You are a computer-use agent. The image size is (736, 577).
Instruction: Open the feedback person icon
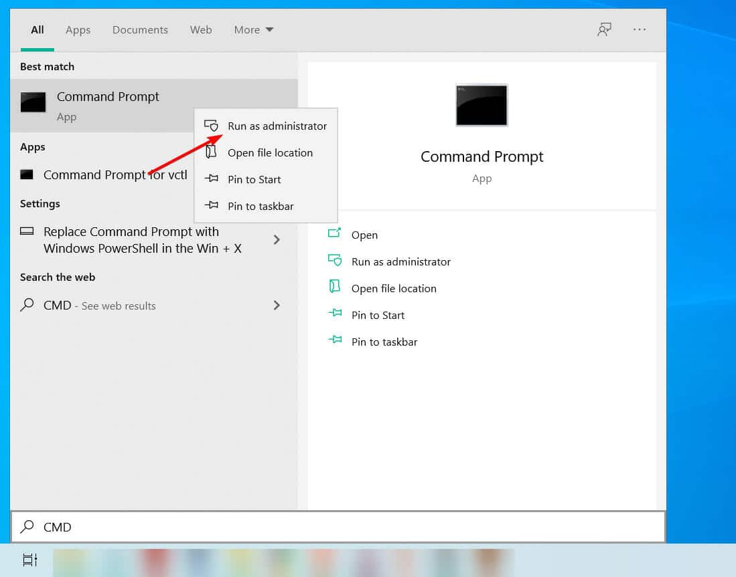click(604, 29)
